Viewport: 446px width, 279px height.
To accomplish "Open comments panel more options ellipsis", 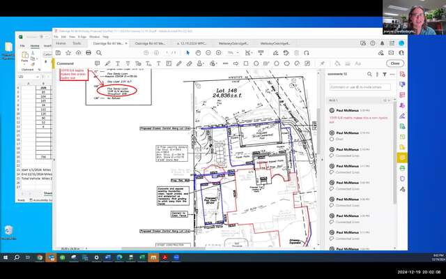I will [x=391, y=75].
